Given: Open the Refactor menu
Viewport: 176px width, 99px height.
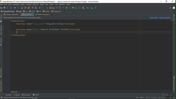Looking at the screenshot, I should (x=36, y=4).
